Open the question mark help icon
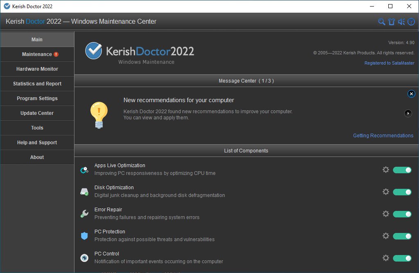The width and height of the screenshot is (419, 273). 411,22
